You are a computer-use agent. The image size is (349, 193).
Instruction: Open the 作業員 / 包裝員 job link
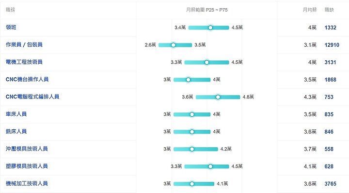(24, 44)
